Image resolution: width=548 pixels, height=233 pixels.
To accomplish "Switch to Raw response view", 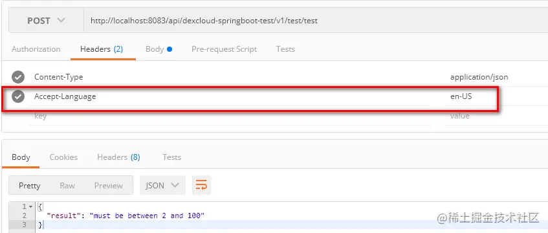I will point(67,185).
